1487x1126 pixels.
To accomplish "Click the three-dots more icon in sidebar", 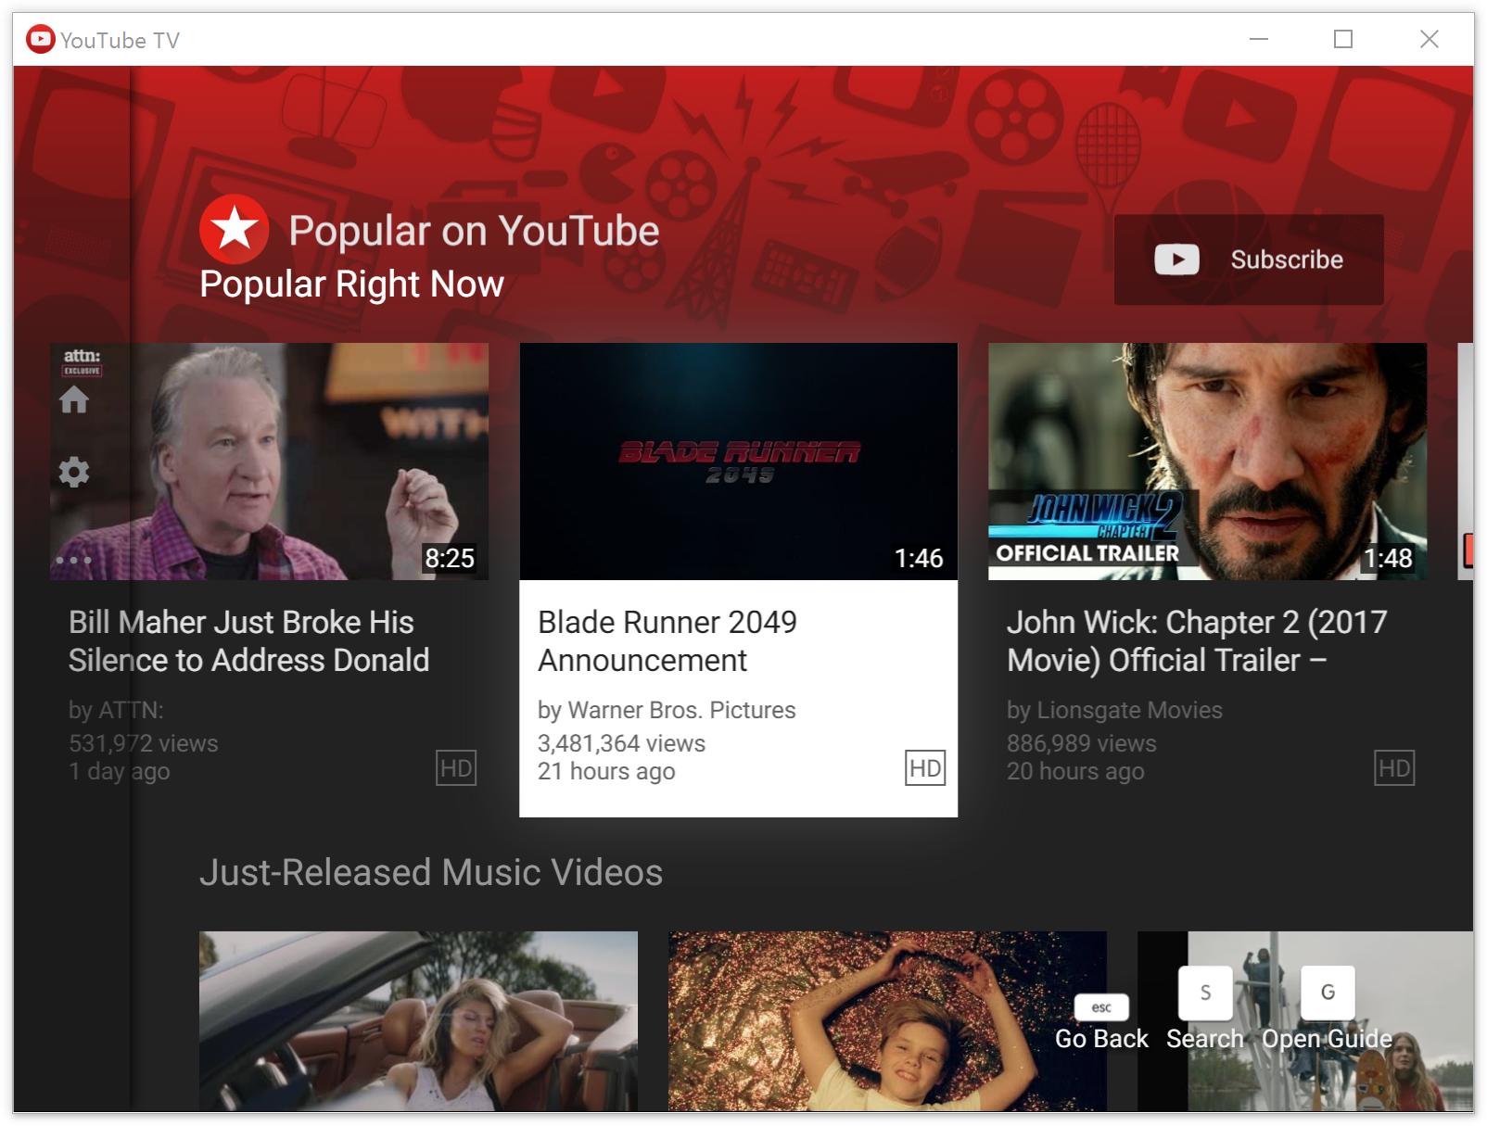I will pyautogui.click(x=73, y=560).
